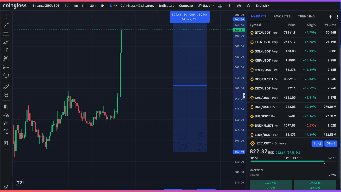Open the object tree layers icon
Screen dimensions: 341x192
click(x=6, y=187)
